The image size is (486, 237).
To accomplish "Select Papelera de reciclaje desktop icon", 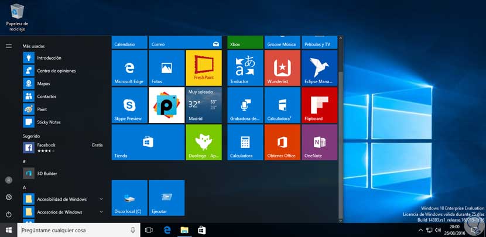I will coord(17,18).
